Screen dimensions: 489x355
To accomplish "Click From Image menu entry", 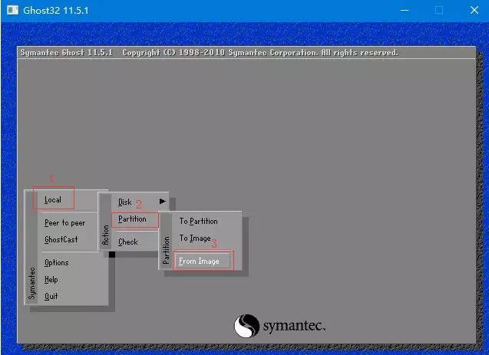I will click(199, 261).
